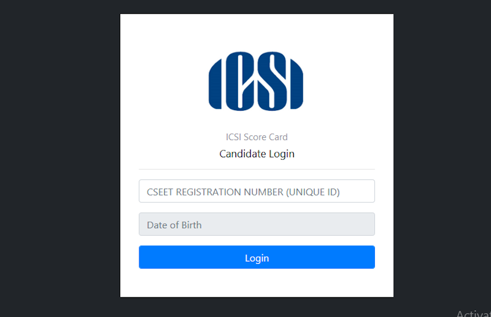Click the Activate Windows watermark text
The height and width of the screenshot is (317, 491).
[474, 313]
